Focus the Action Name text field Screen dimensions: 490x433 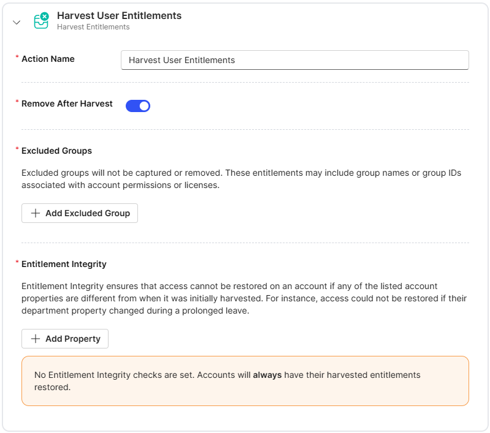click(294, 60)
